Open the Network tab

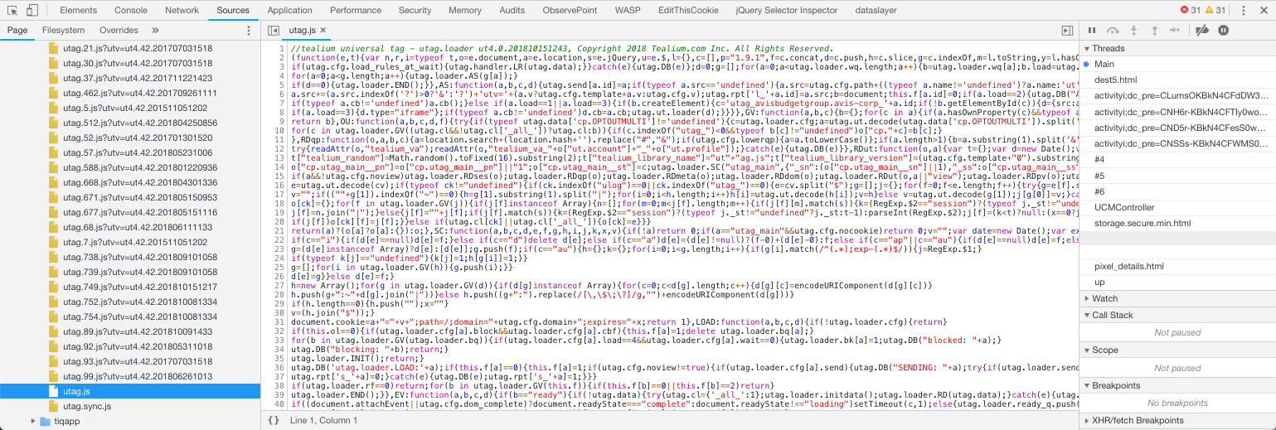tap(182, 10)
